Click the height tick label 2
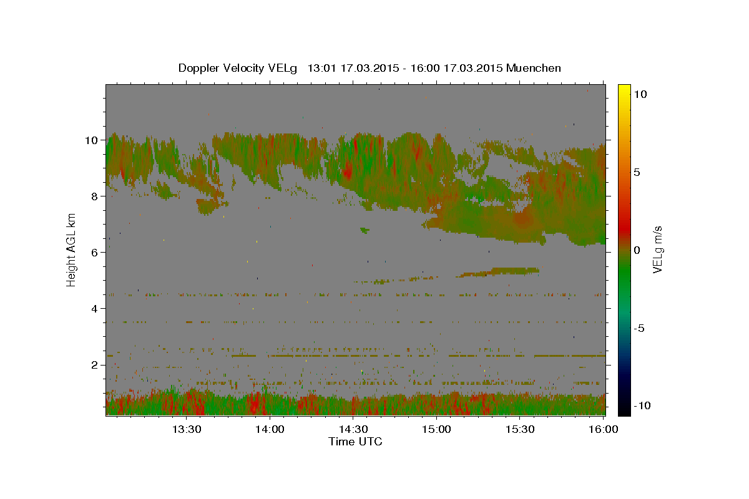Screen dimensions: 749x499 (96, 364)
